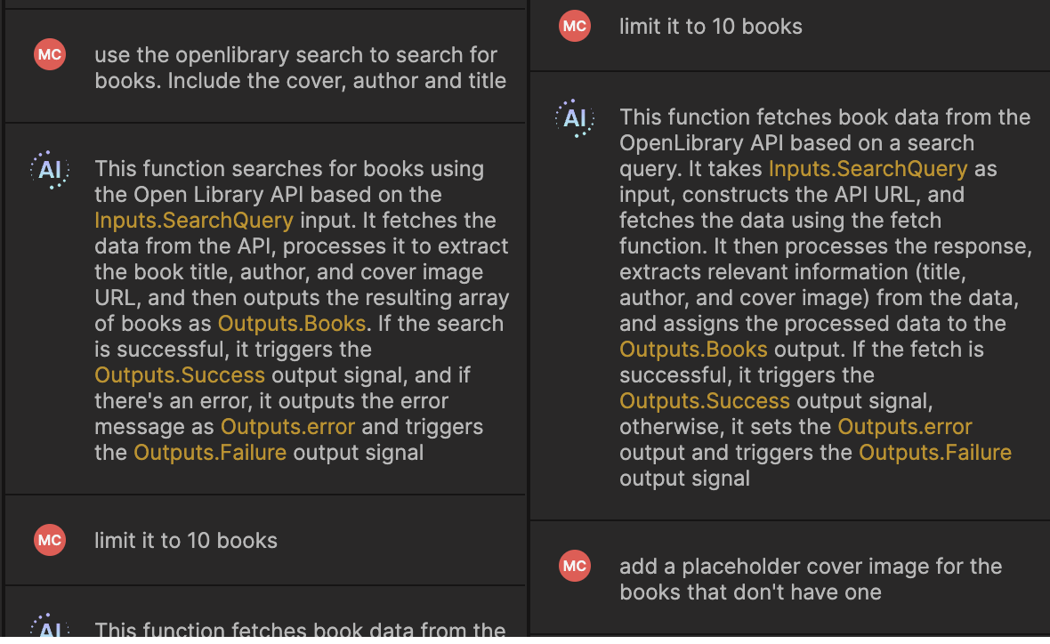Open Inputs.SearchQuery in the 'searches for books' reply
The height and width of the screenshot is (644, 1050).
click(x=193, y=221)
